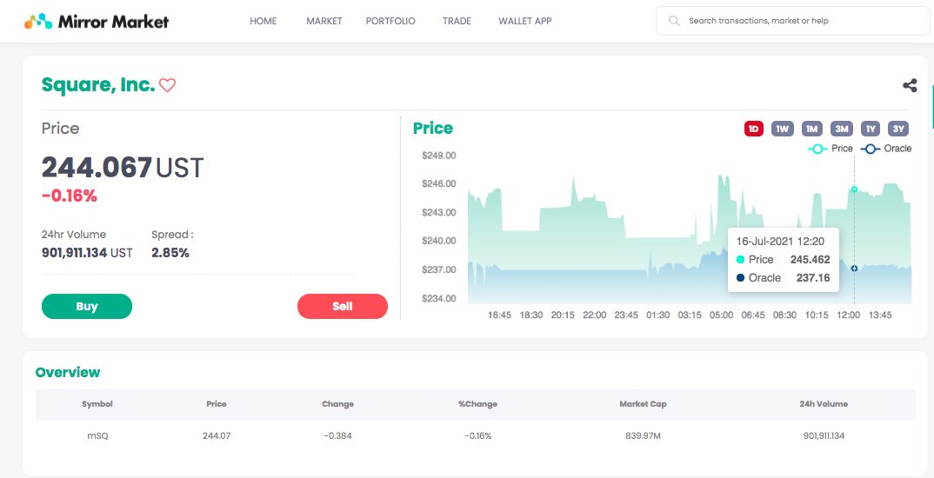
Task: Click the tooltip Oracle value 237.16
Action: pos(813,278)
